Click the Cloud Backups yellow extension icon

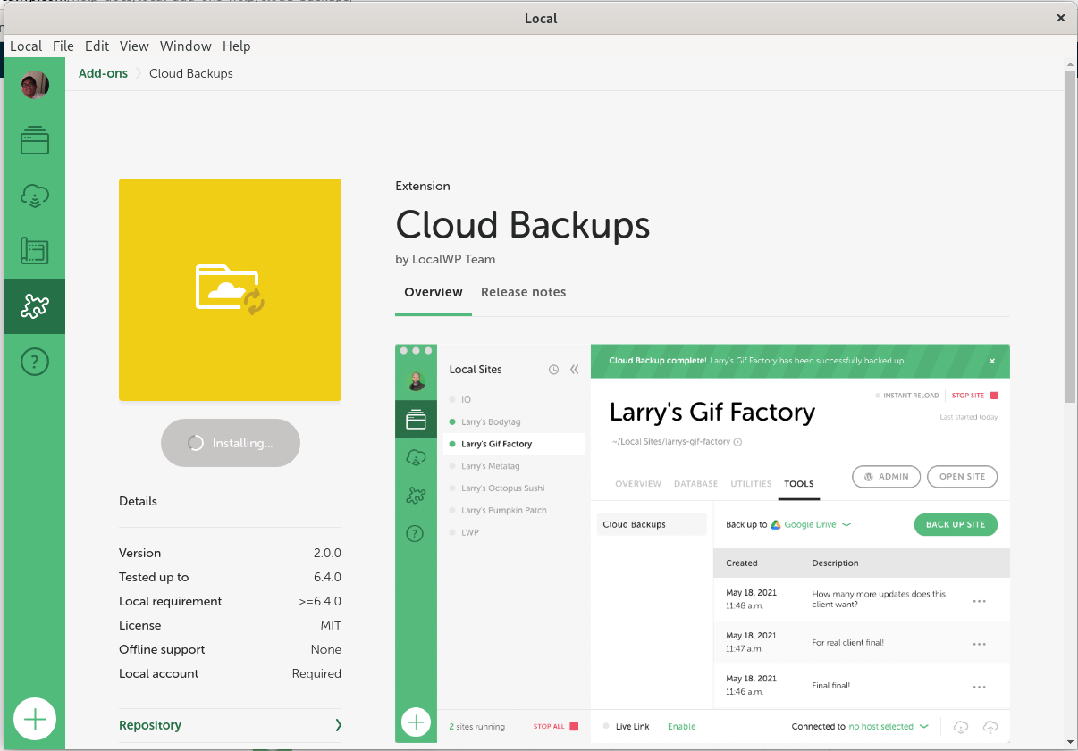(230, 289)
